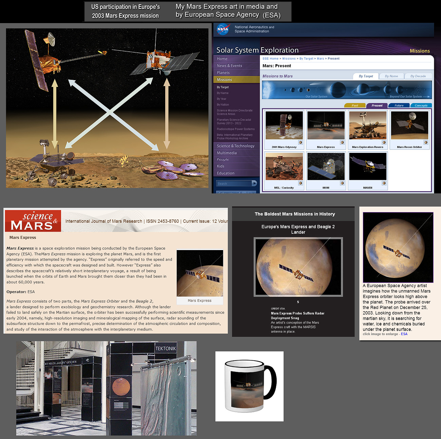441x439 pixels.
Task: Click planet icon under MSL / Curiosity image
Action: pos(300,183)
